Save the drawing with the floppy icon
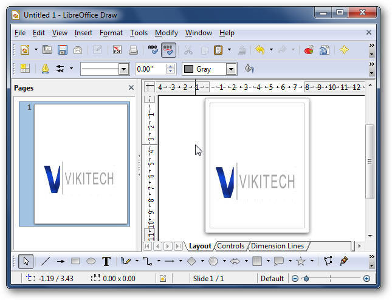The height and width of the screenshot is (300, 392). 63,50
